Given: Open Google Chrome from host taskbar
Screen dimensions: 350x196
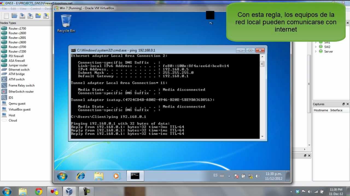Looking at the screenshot, I should pyautogui.click(x=39, y=192).
